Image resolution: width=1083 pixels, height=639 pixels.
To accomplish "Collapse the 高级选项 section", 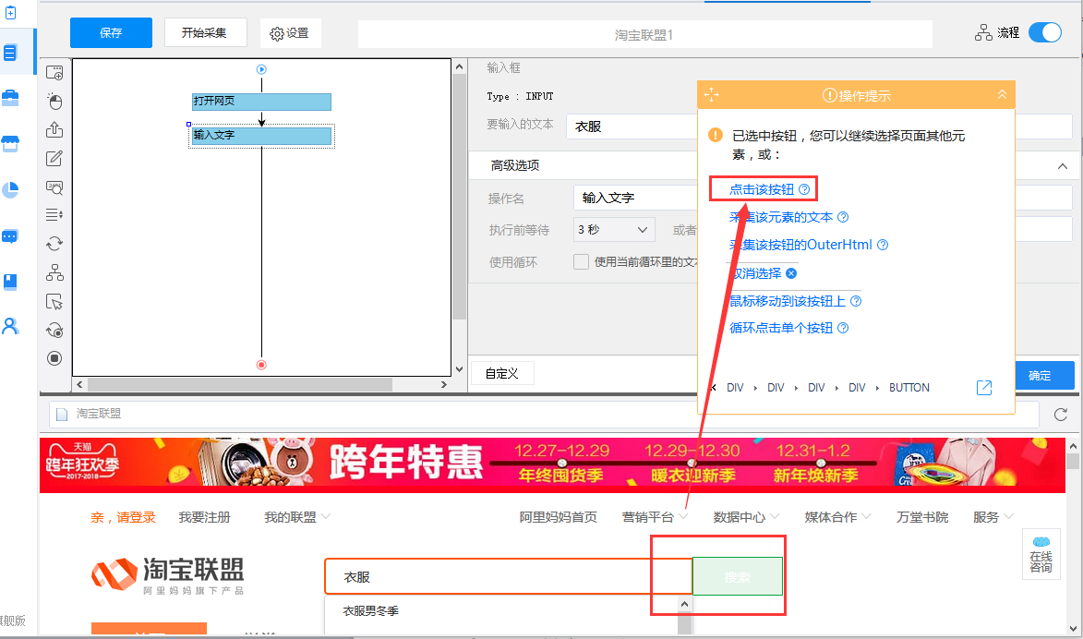I will (1063, 166).
